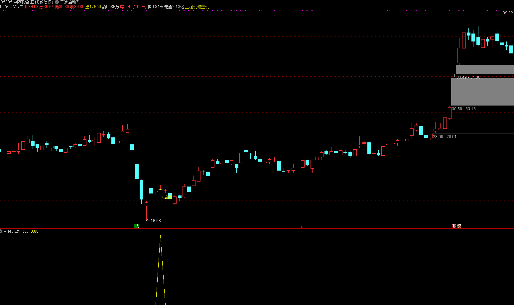Click the narrow upper gray gap zone

click(485, 69)
